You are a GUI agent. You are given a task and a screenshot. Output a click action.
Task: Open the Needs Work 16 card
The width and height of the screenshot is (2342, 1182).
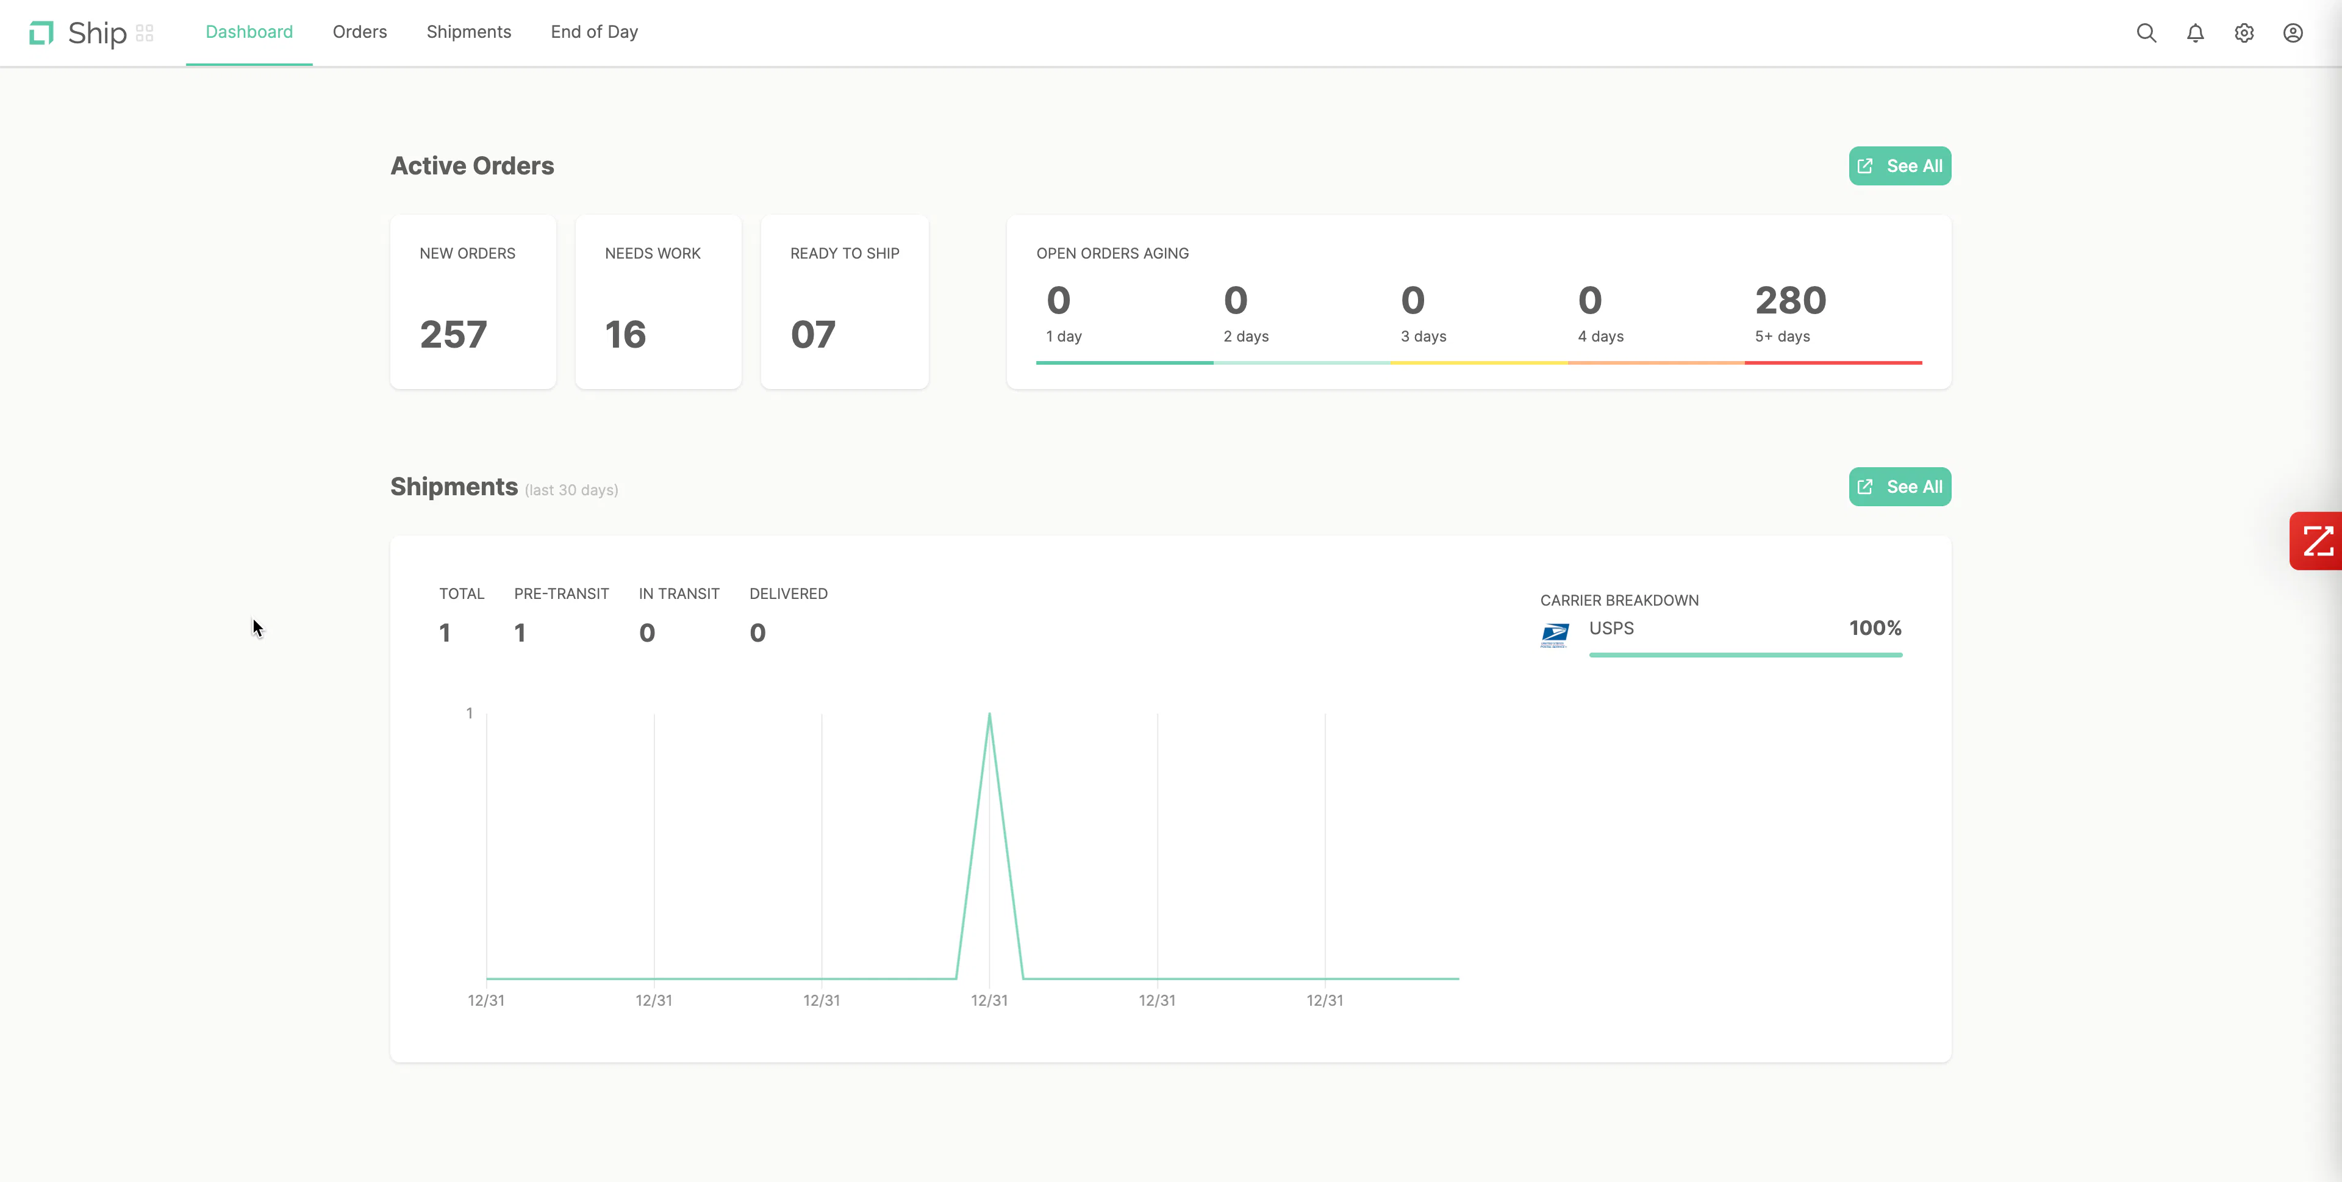[x=658, y=302]
